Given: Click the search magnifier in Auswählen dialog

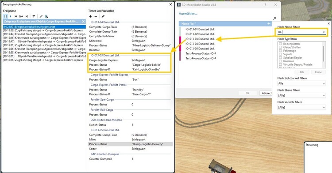Looking at the screenshot, I should tap(274, 19).
